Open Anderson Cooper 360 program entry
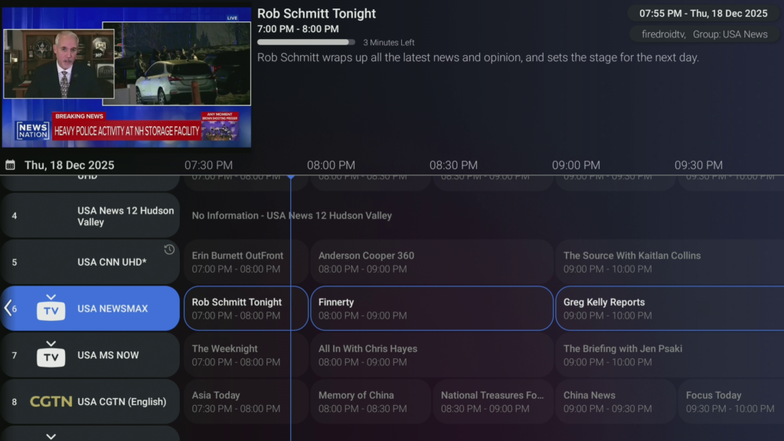Viewport: 784px width, 441px height. (432, 262)
